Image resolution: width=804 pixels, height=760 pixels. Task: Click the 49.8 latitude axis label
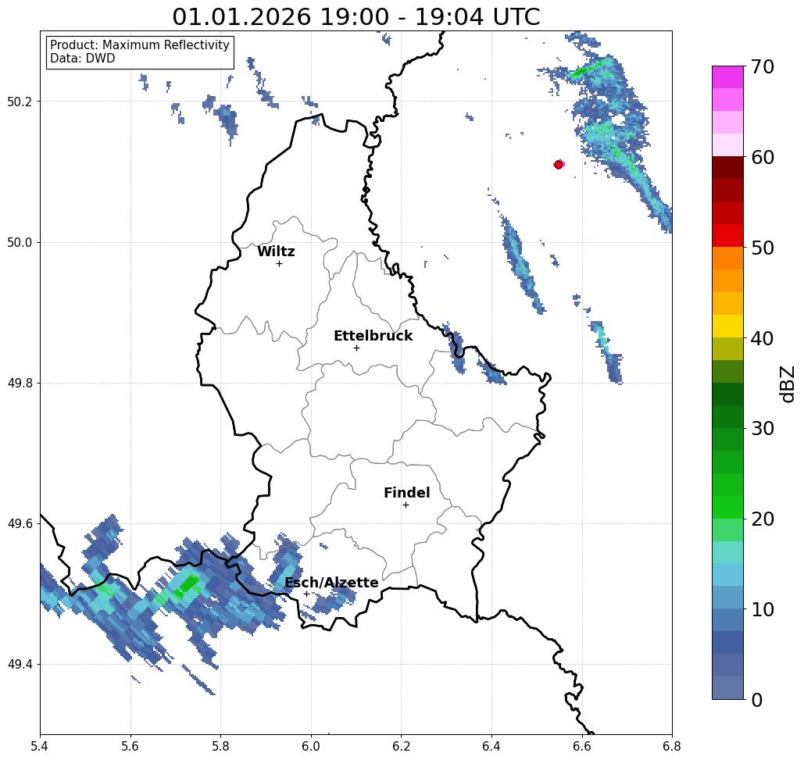click(x=20, y=384)
